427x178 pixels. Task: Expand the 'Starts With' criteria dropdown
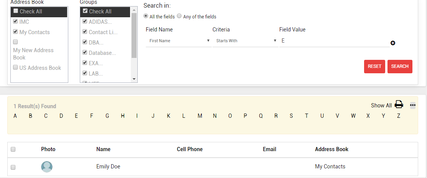[246, 41]
